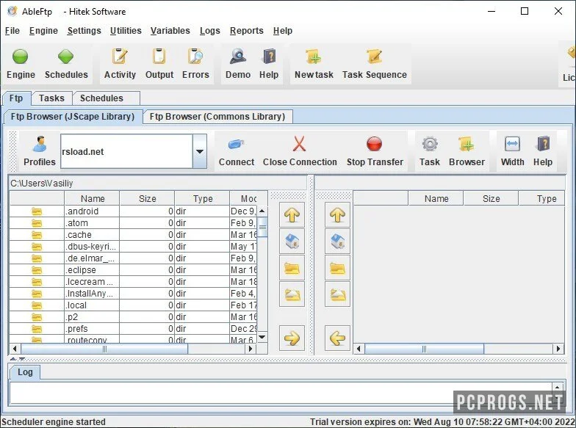Open the Variables menu
Screen dimensions: 576x428
pyautogui.click(x=170, y=31)
